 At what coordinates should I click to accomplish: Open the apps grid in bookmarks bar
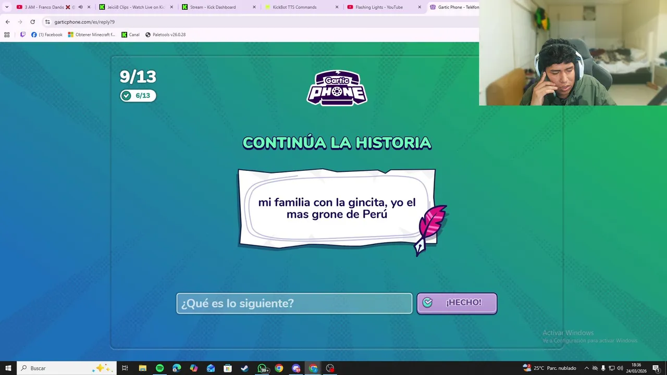pos(7,35)
